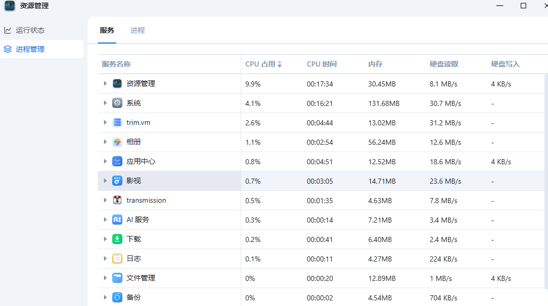This screenshot has height=306, width=548.
Task: Click the 7.21MB memory cell
Action: [x=380, y=220]
